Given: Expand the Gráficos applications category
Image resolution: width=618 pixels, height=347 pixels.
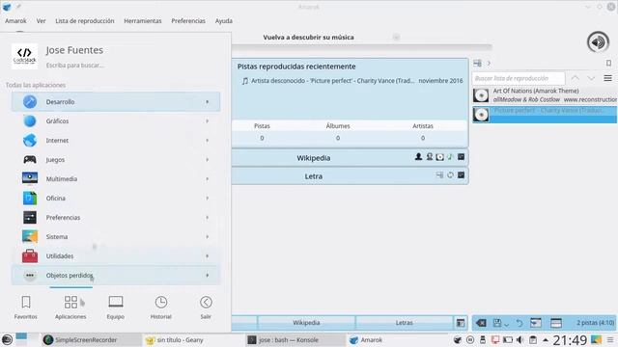Looking at the screenshot, I should click(x=116, y=121).
